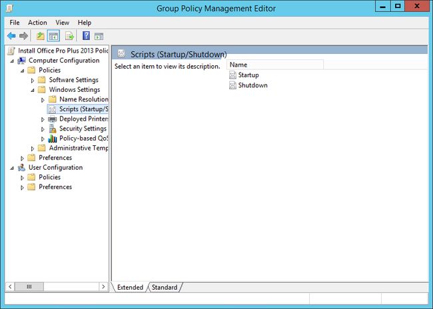Expand Preferences under Computer Configuration
The height and width of the screenshot is (309, 433).
click(x=22, y=158)
